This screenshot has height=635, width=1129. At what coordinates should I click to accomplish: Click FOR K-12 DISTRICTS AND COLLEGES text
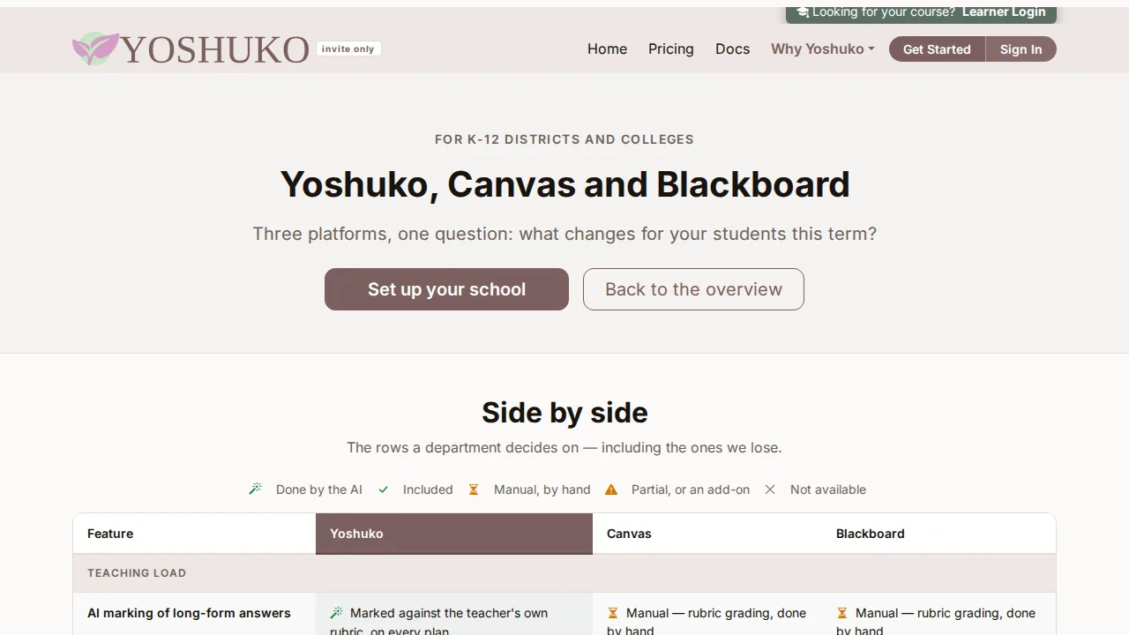point(564,139)
